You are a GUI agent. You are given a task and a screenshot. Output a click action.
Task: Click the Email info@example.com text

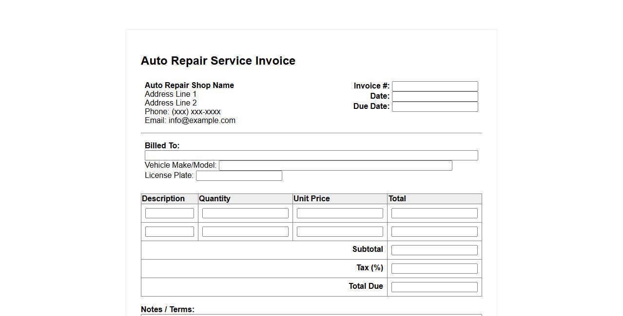point(190,120)
